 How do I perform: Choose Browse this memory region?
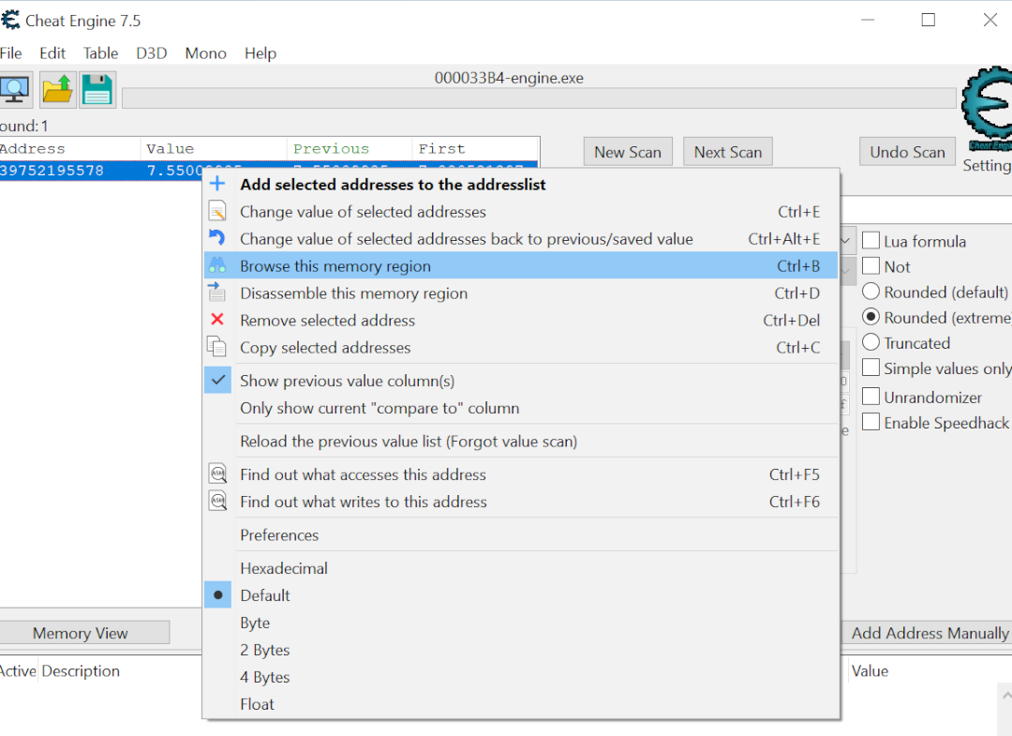click(521, 265)
